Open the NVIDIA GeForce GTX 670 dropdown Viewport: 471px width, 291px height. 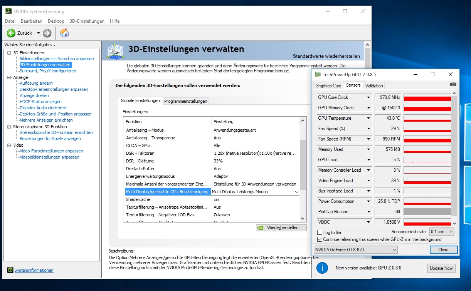tap(356, 250)
